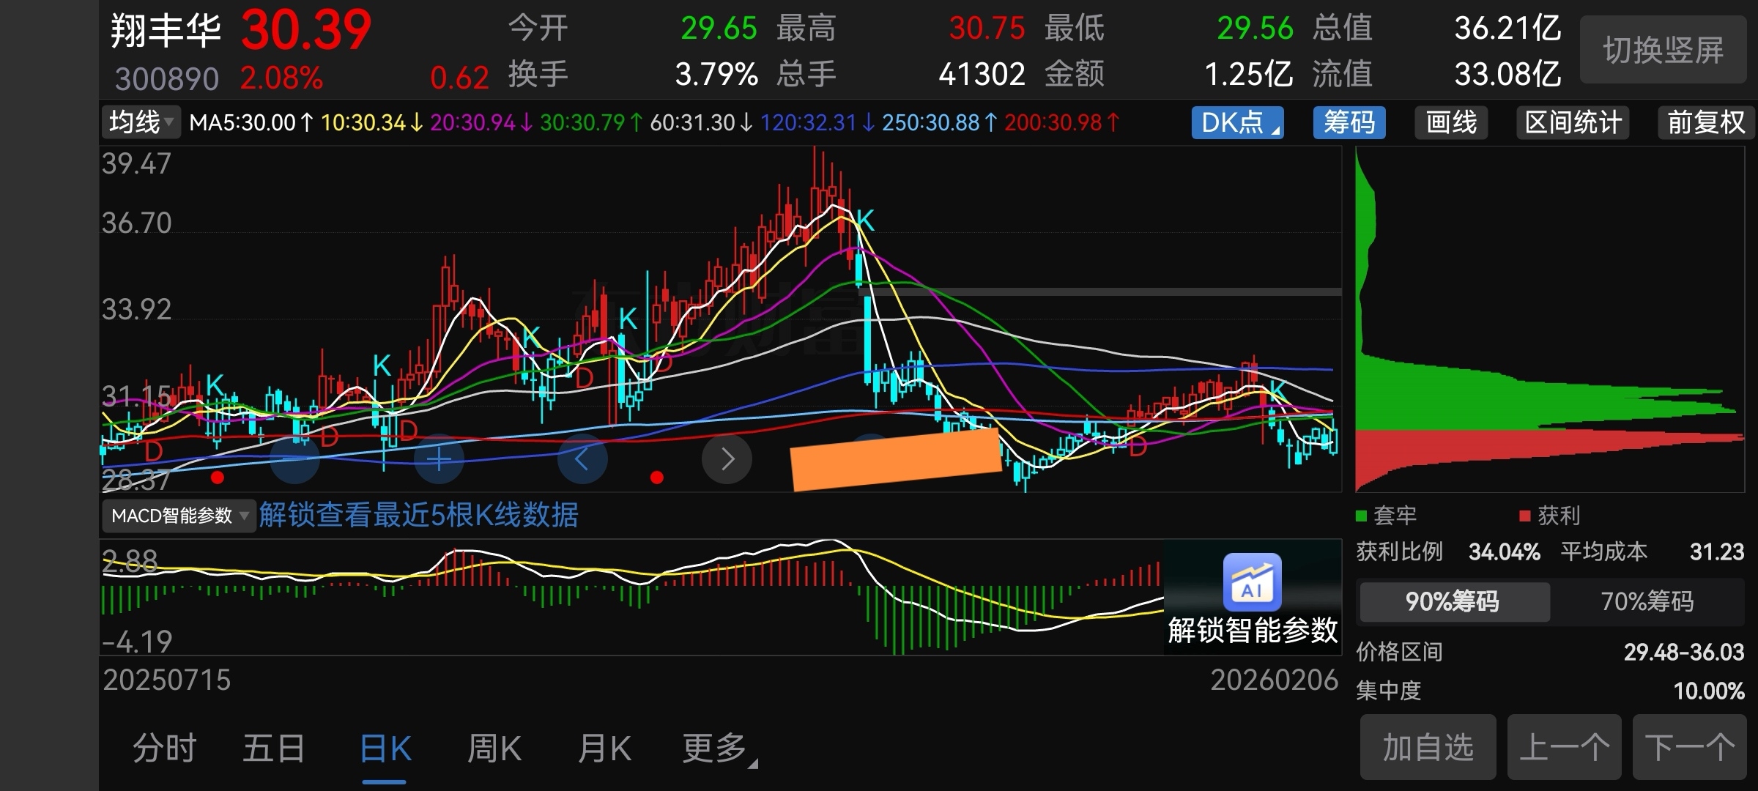Tap the AI unlock smart parameters icon
The width and height of the screenshot is (1758, 791).
(1252, 583)
